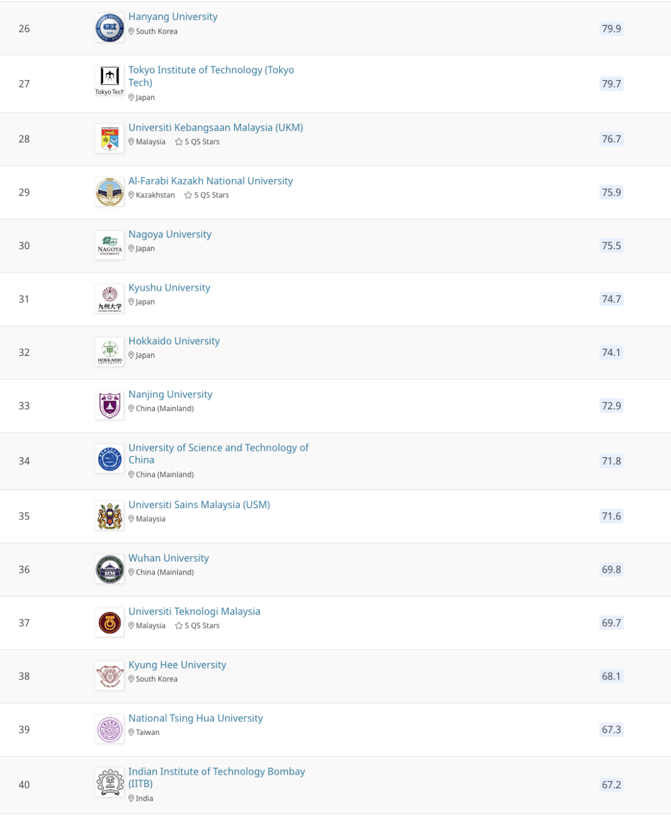The image size is (671, 815).
Task: Open the Universiti Sains Malaysia (USM) link
Action: tap(199, 505)
